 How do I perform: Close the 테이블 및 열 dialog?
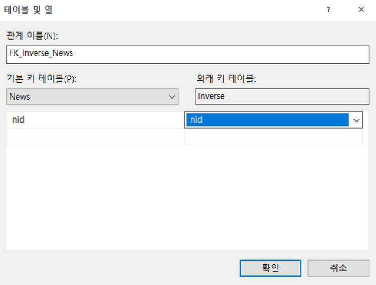click(x=361, y=10)
